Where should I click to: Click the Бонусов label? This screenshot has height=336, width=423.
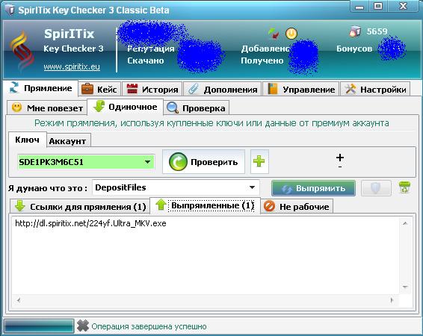coord(354,49)
